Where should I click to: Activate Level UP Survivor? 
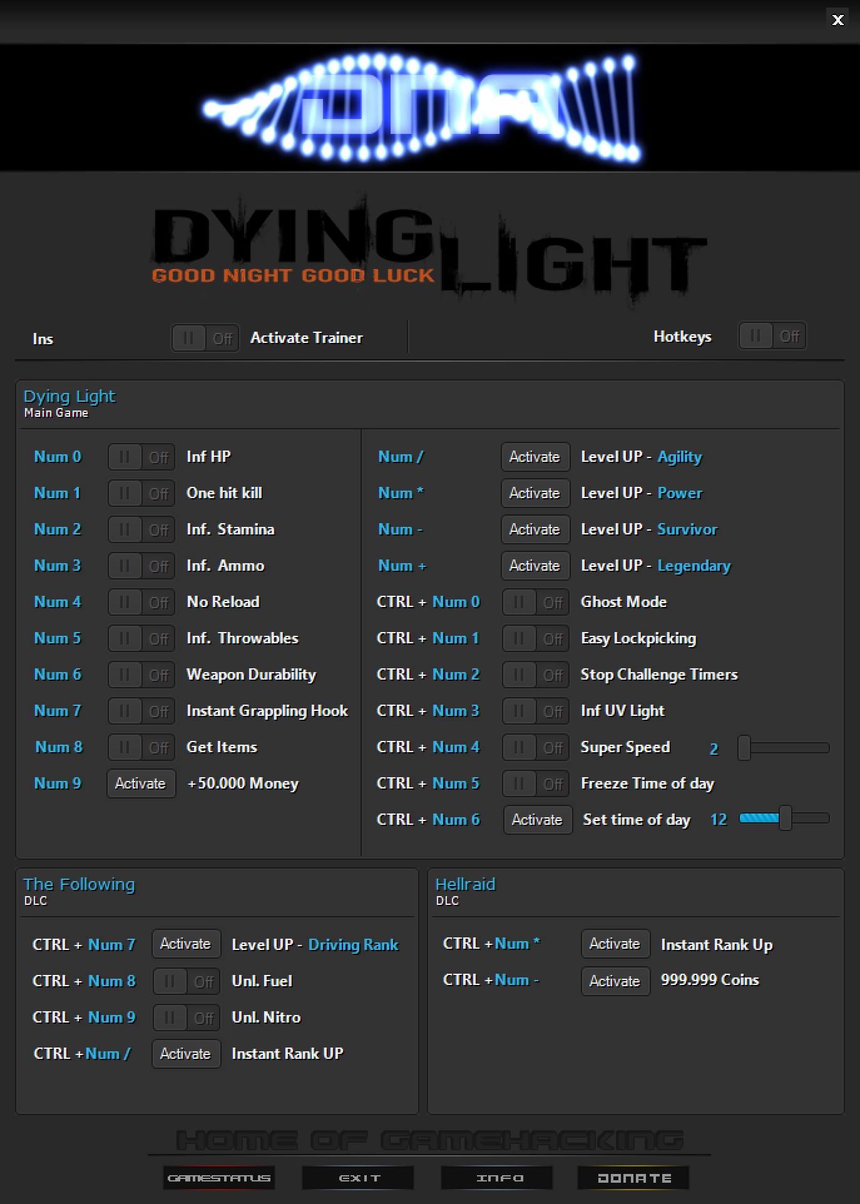coord(535,529)
